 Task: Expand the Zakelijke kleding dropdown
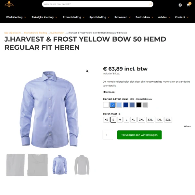pyautogui.click(x=56, y=17)
